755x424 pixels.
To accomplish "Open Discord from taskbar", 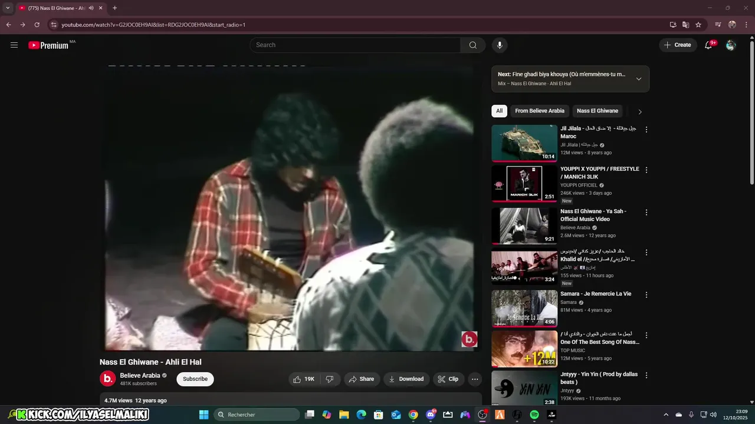I will coord(431,415).
